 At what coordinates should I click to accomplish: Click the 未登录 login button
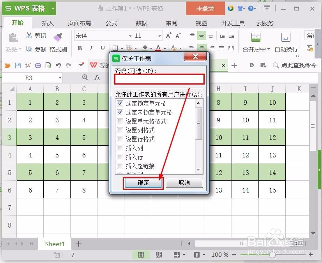click(x=205, y=9)
